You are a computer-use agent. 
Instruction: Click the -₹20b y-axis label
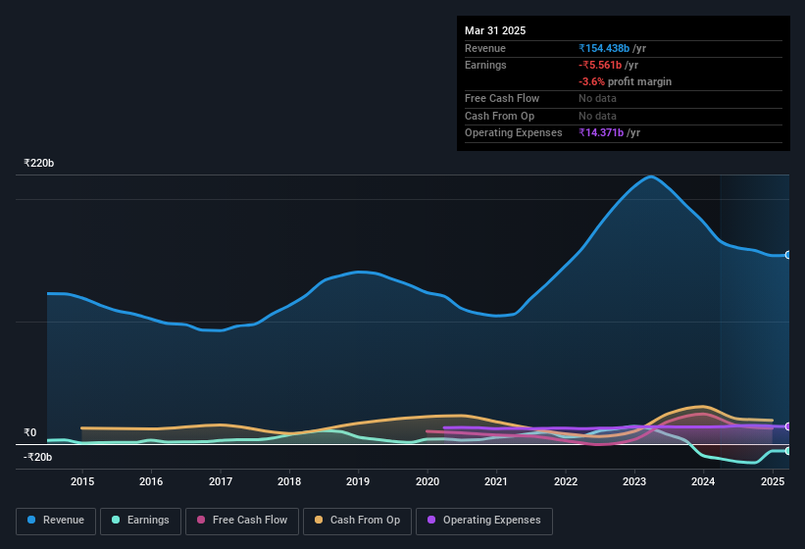[x=37, y=457]
